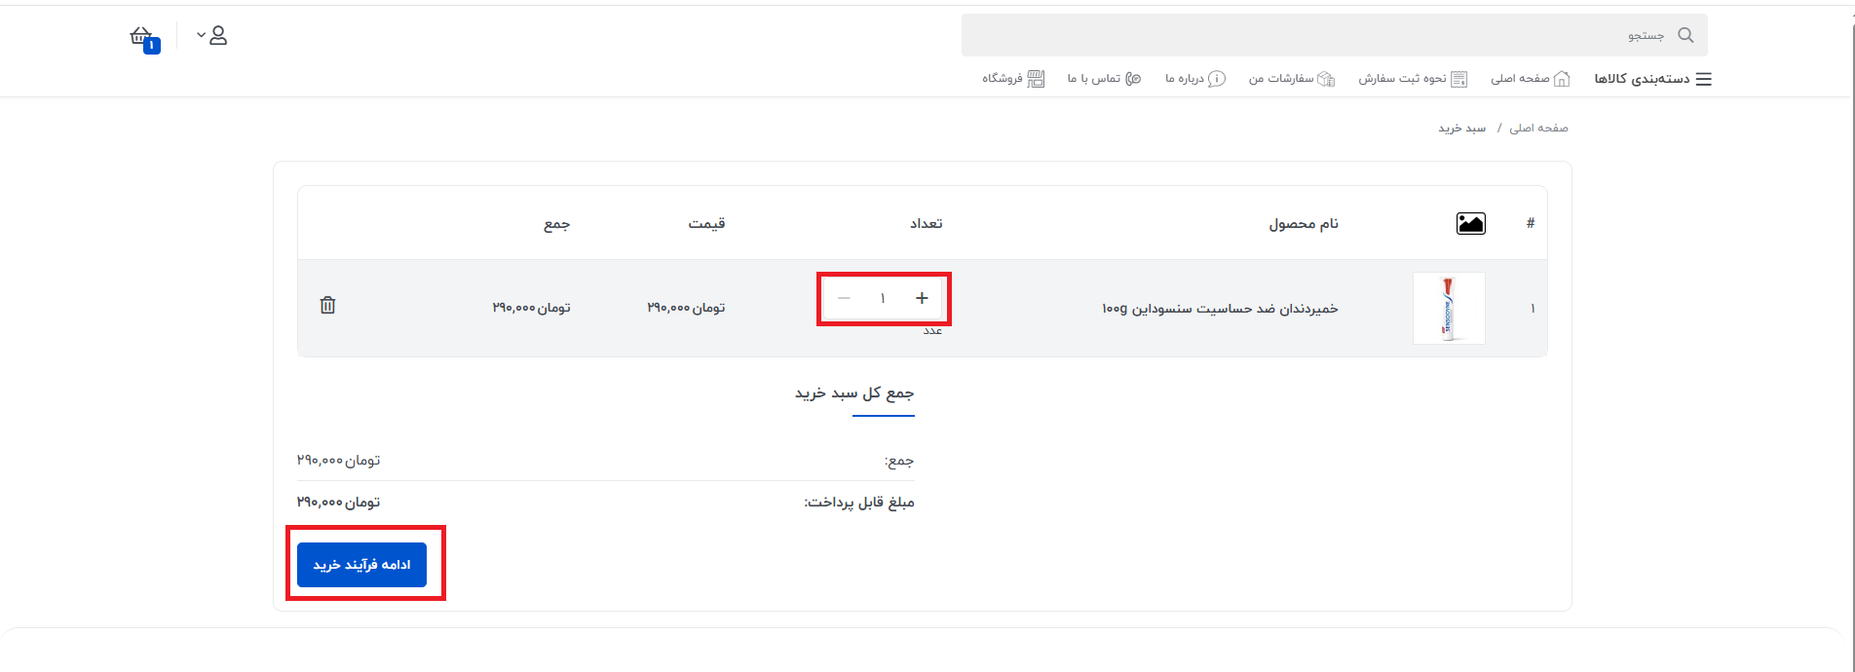
Task: Open the shopping cart basket icon
Action: click(142, 37)
